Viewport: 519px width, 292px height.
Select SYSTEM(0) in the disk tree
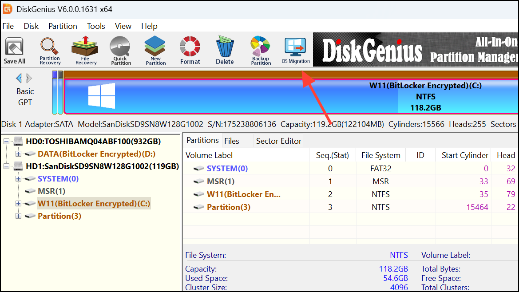click(x=58, y=178)
